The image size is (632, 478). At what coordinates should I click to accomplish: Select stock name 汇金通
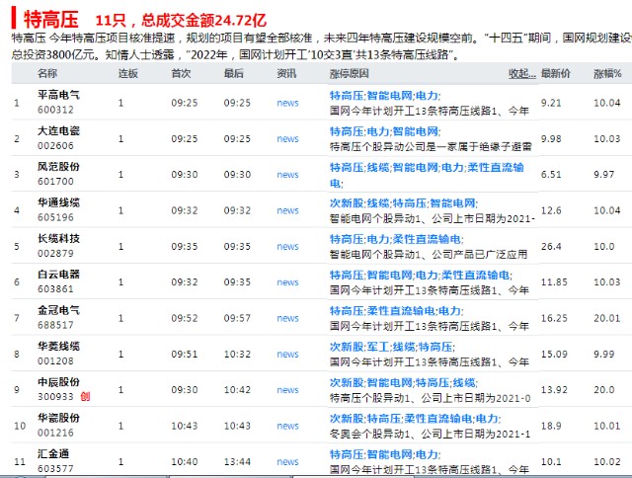53,453
